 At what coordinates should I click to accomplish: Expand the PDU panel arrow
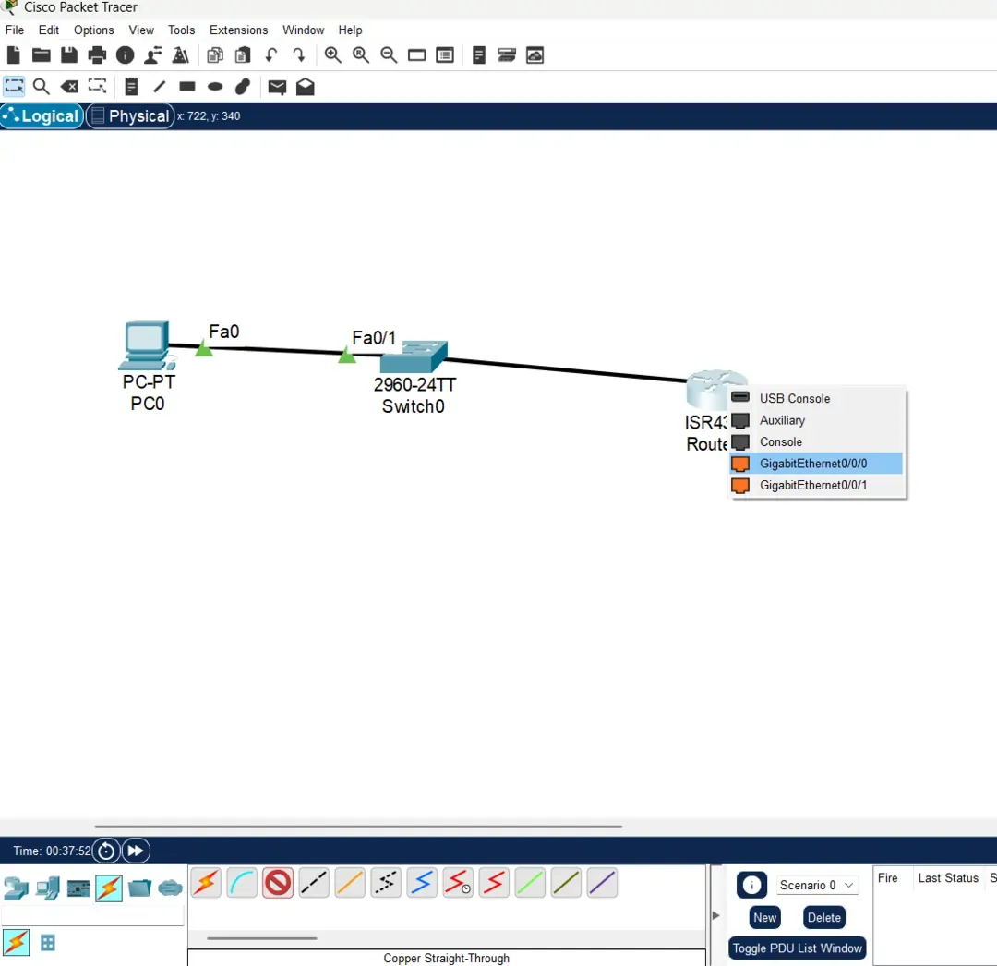coord(716,916)
